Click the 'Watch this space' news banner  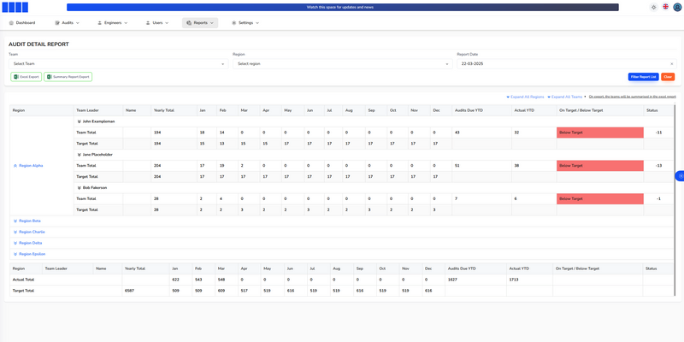[343, 8]
